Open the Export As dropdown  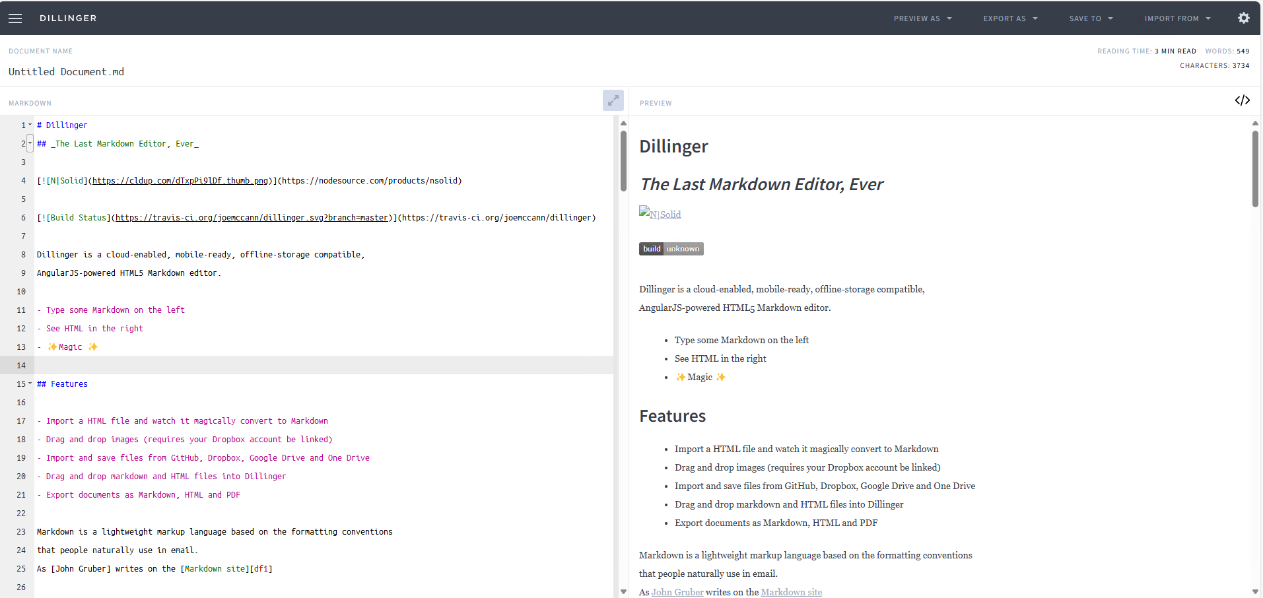coord(1011,18)
